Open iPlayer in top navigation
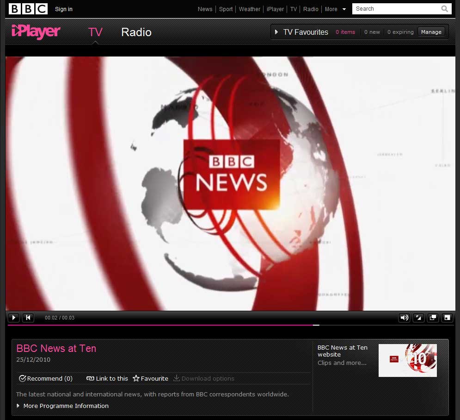The image size is (460, 420). 275,9
